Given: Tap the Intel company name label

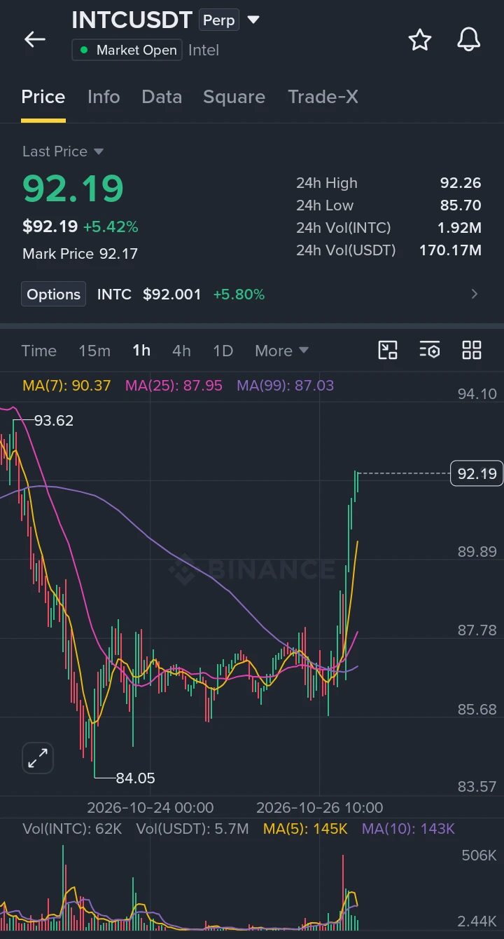Looking at the screenshot, I should tap(204, 50).
